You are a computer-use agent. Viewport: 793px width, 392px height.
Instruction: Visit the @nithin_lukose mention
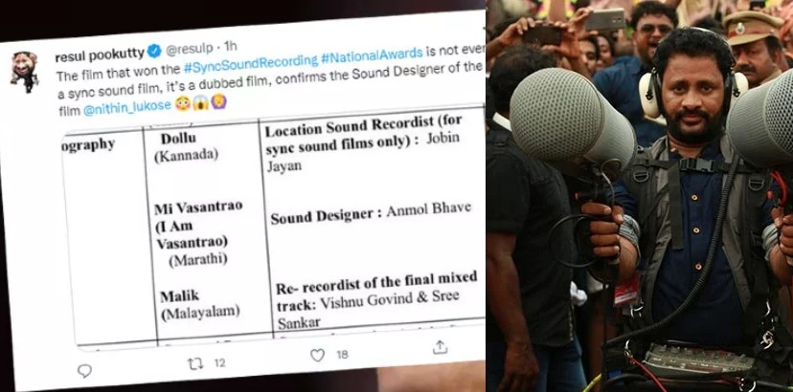pyautogui.click(x=127, y=108)
